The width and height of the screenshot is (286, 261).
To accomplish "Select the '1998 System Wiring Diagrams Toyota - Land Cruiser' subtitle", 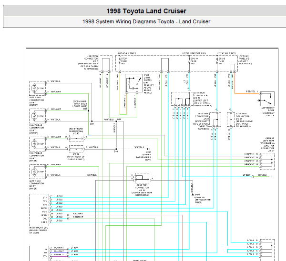I will point(146,22).
